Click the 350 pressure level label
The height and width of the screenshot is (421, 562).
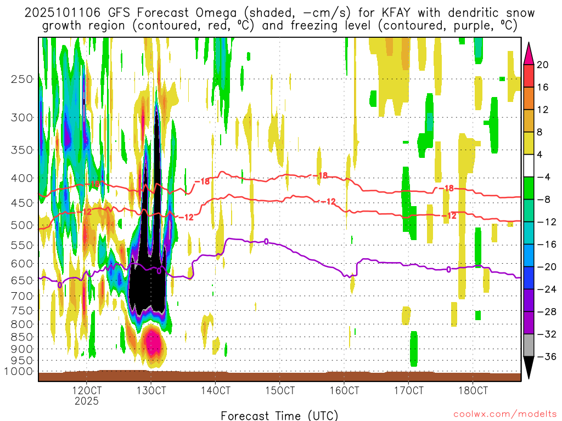click(x=22, y=150)
